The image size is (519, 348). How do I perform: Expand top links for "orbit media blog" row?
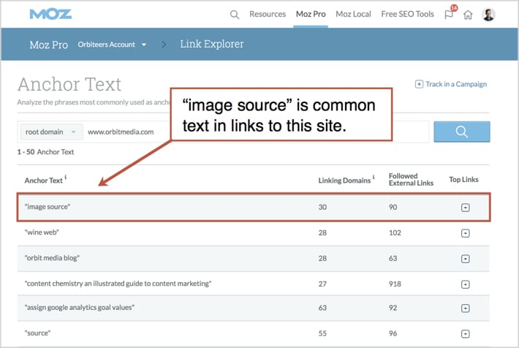click(x=466, y=259)
